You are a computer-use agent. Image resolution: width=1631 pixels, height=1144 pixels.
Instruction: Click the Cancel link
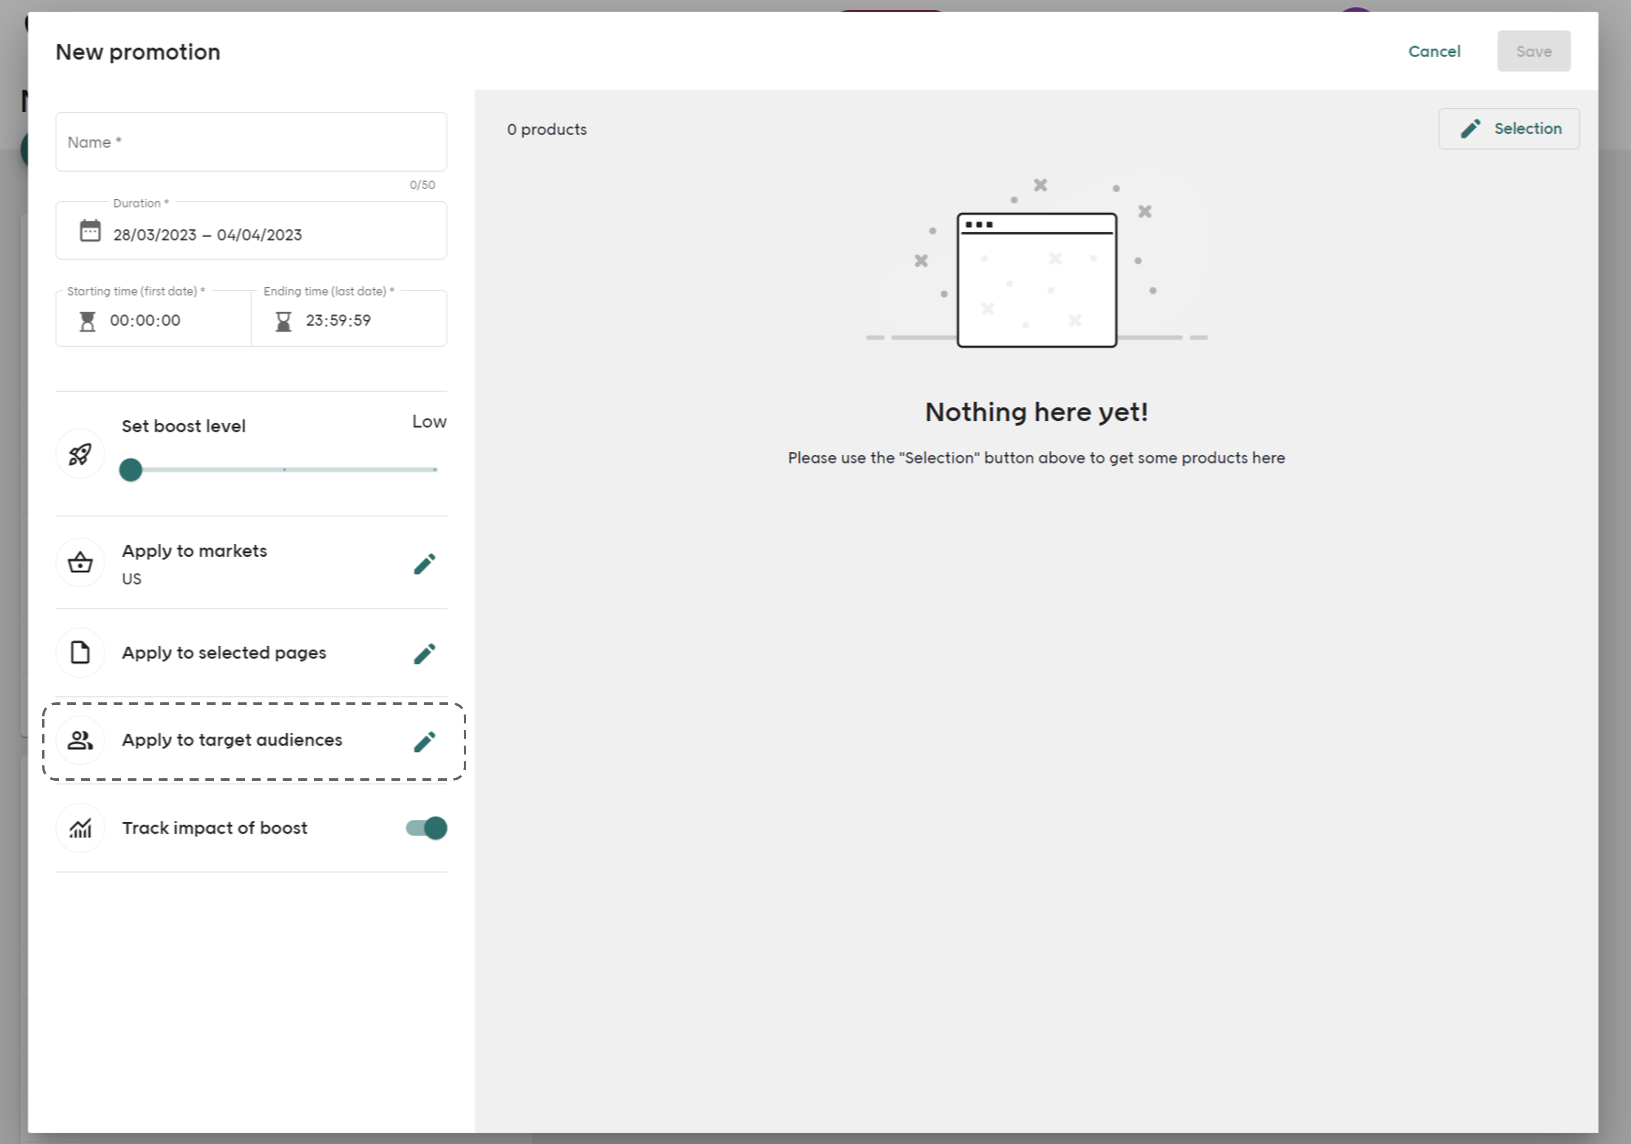[x=1434, y=51]
